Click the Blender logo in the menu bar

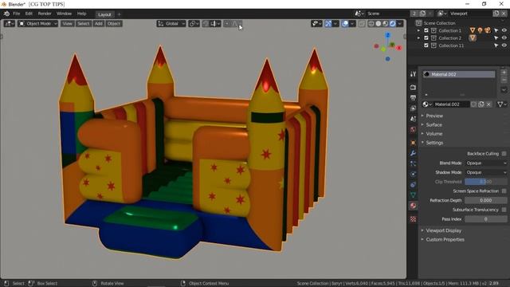(x=6, y=14)
